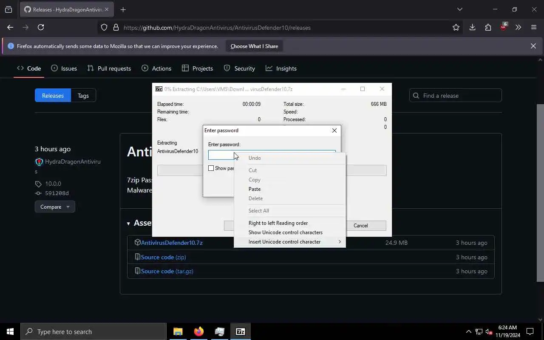Open the Code tab on GitHub
The height and width of the screenshot is (340, 544).
coord(29,68)
